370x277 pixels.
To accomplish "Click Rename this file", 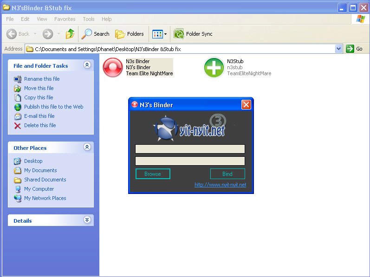I will [x=42, y=79].
